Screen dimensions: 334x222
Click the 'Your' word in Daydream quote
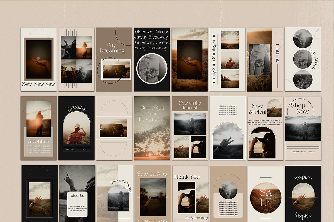click(x=152, y=114)
